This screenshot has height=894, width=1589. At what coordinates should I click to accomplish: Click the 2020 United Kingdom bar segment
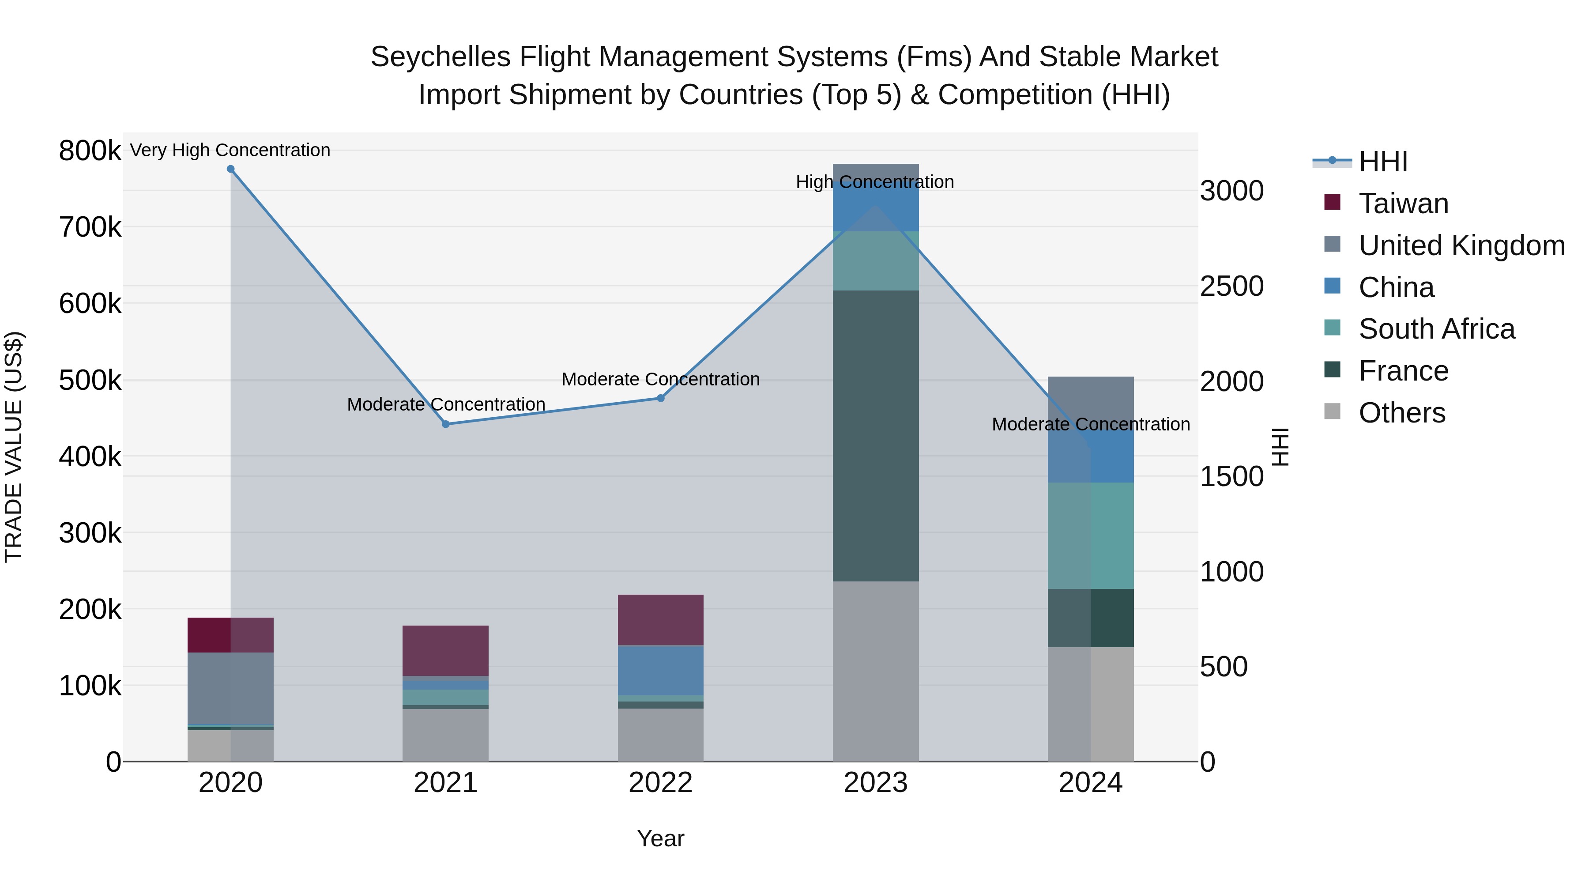(231, 689)
